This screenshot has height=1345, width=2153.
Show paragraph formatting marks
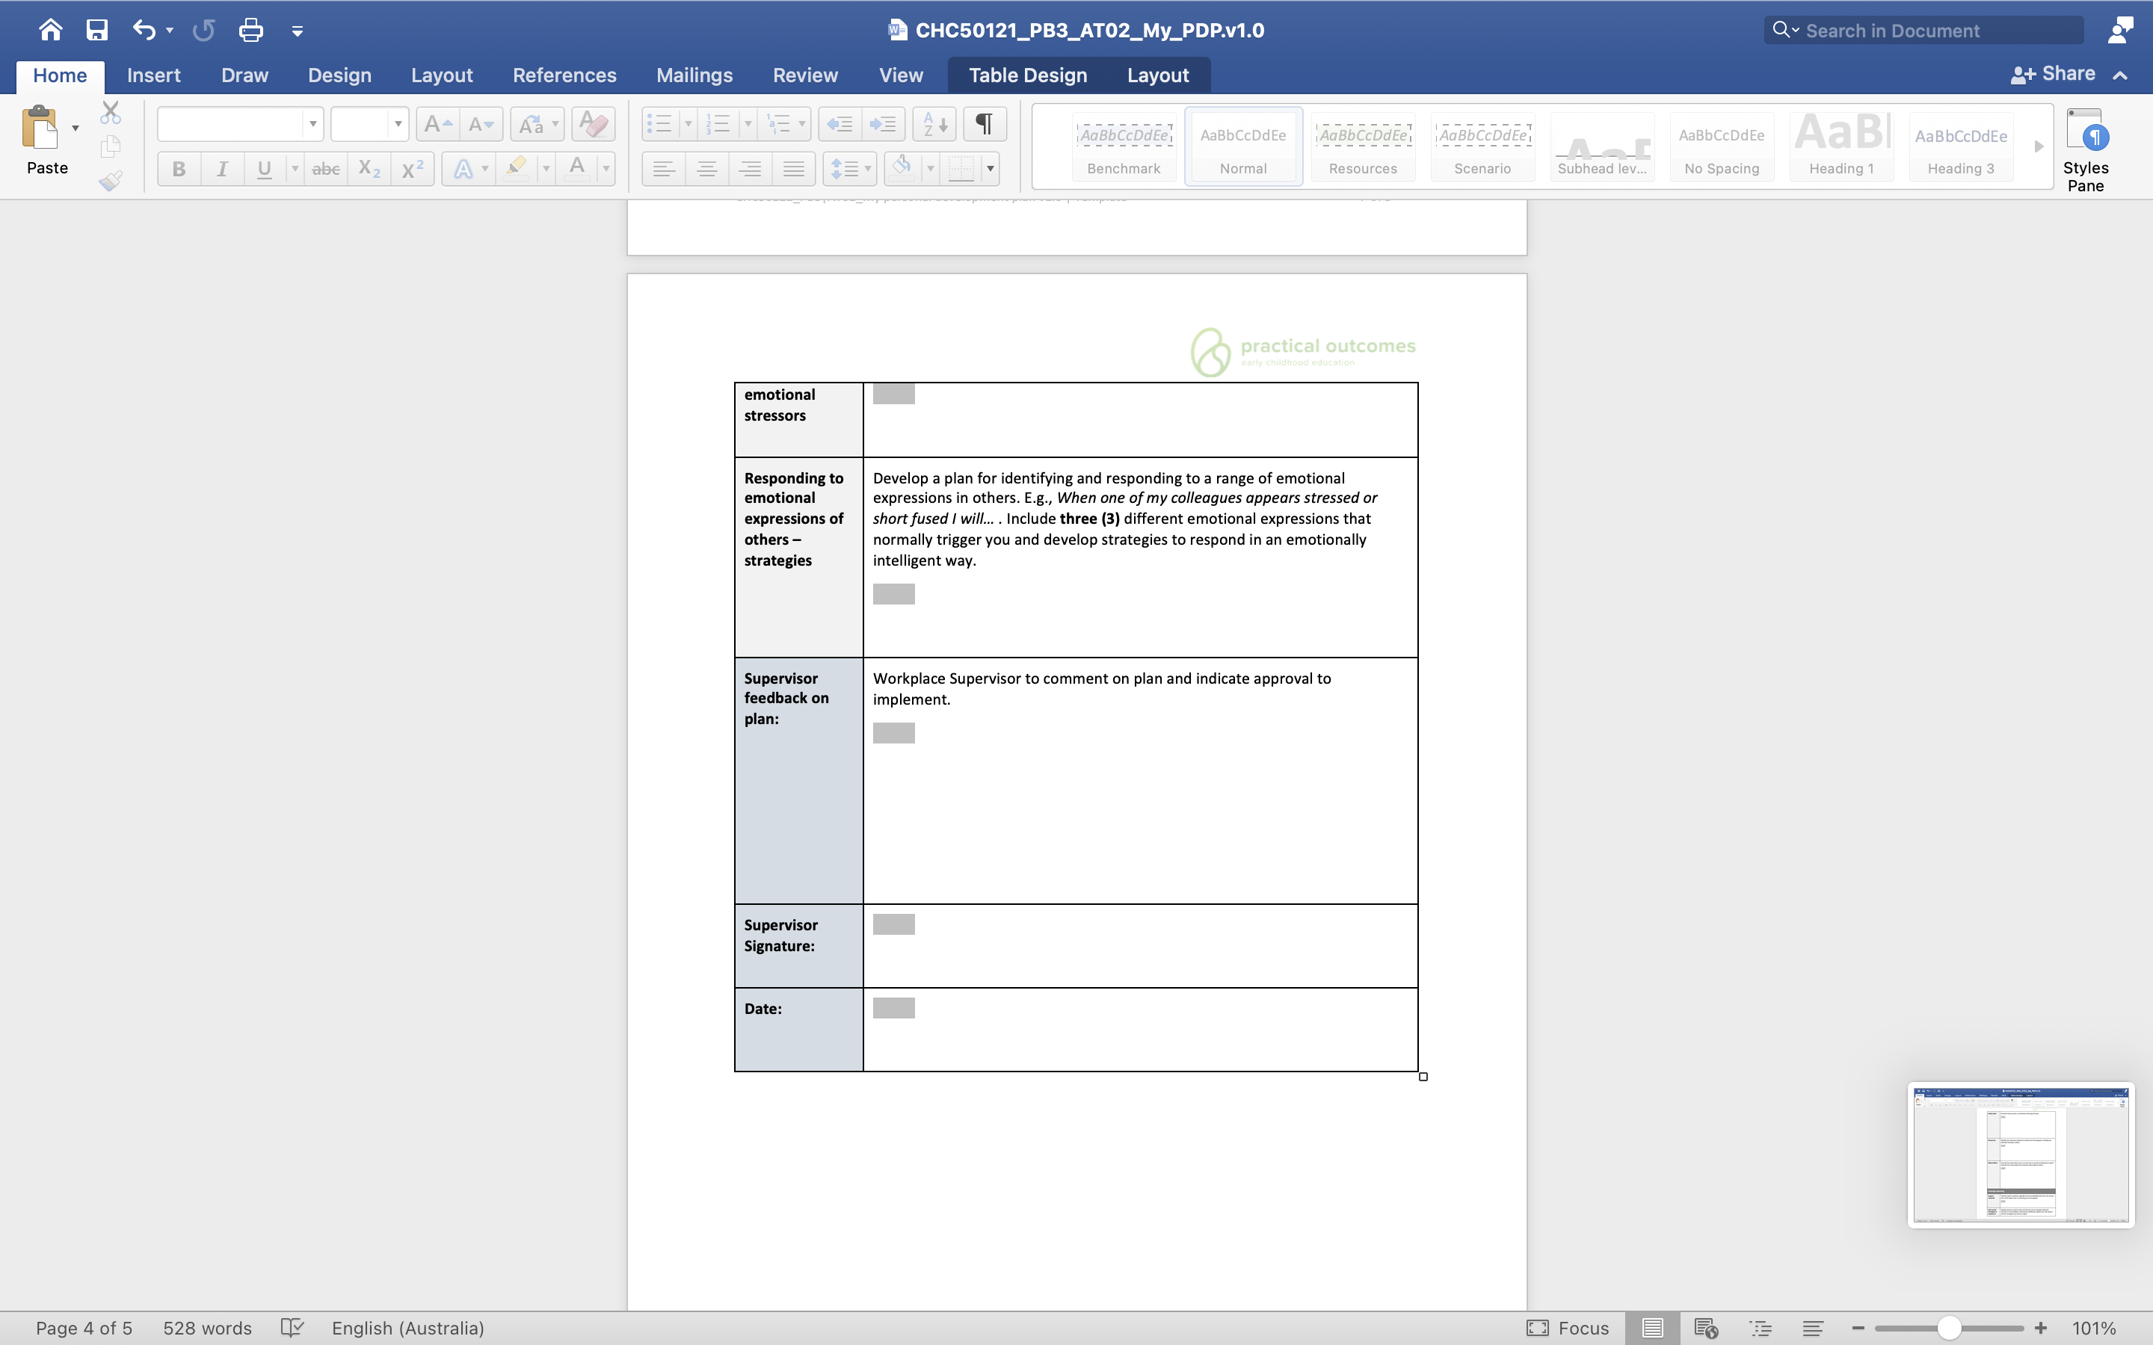point(982,123)
